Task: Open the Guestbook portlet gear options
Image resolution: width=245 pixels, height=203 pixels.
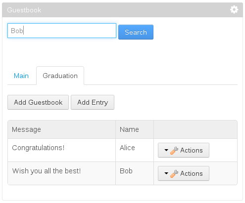Action: 234,10
